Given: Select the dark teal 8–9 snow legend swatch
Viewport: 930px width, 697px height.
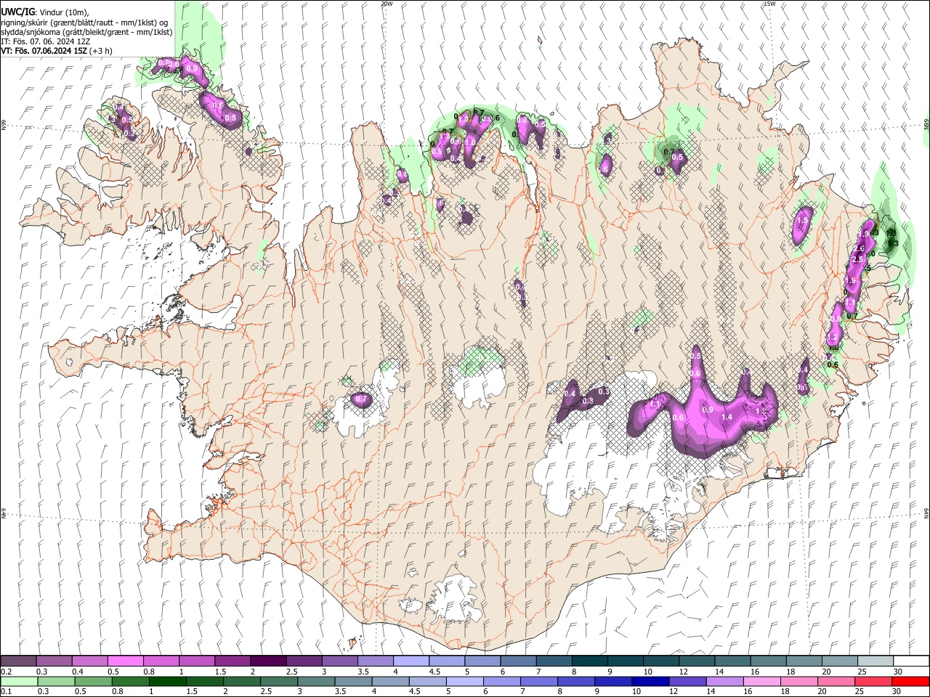Looking at the screenshot, I should [590, 661].
